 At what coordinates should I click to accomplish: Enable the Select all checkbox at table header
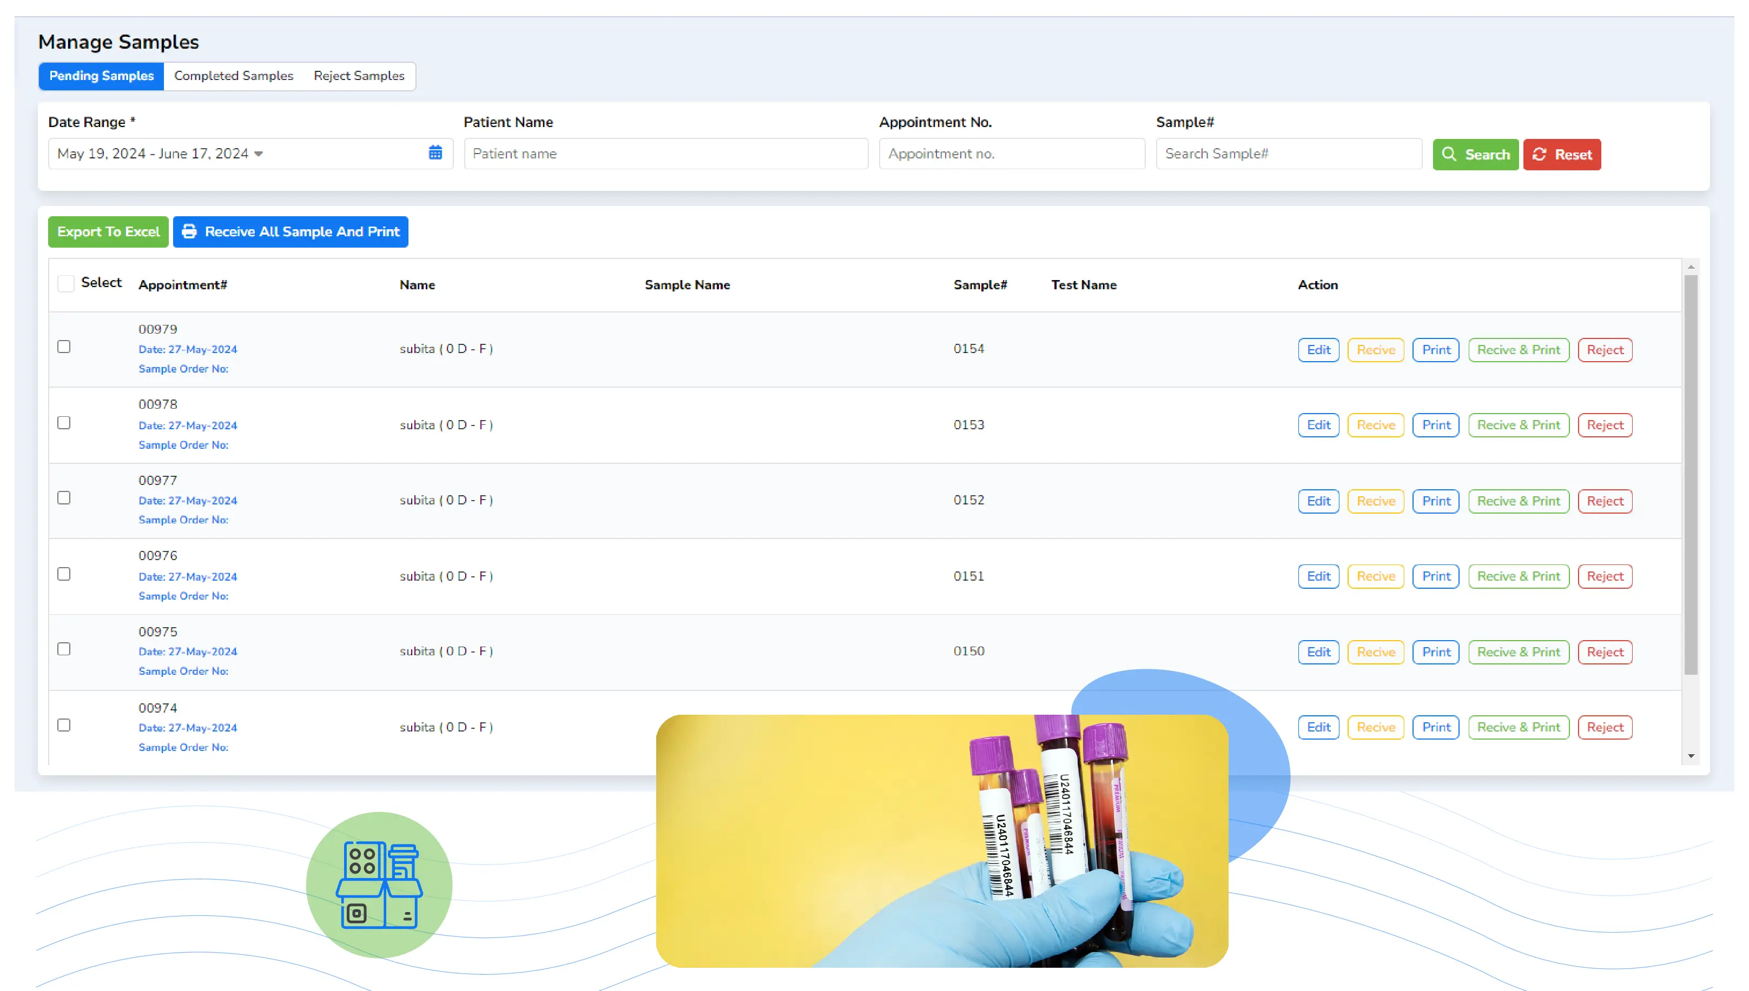[x=66, y=283]
